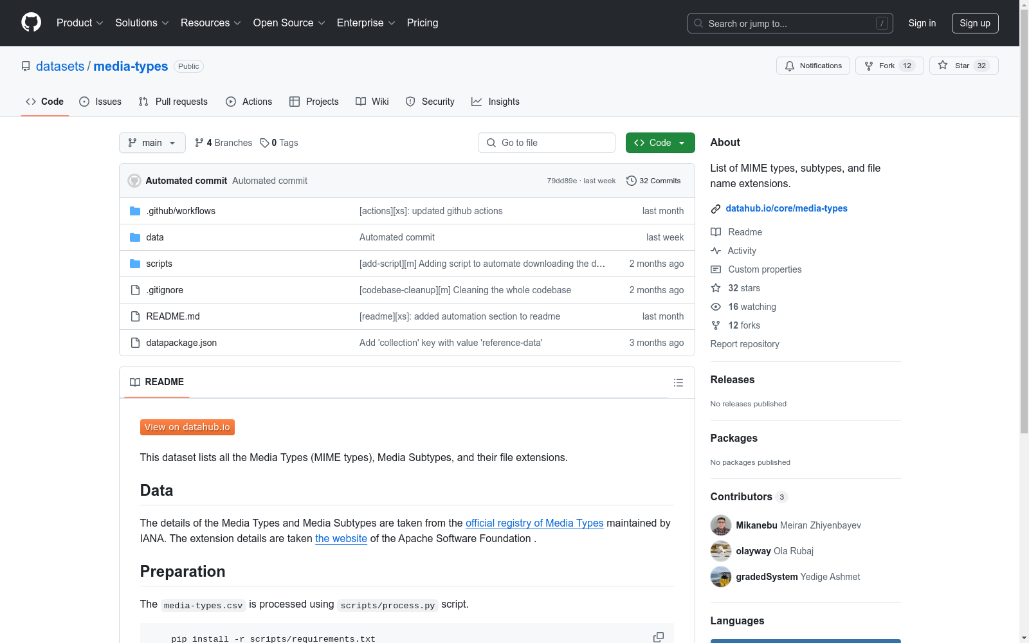The height and width of the screenshot is (643, 1029).
Task: Click the book icon beside Readme
Action: (x=716, y=232)
